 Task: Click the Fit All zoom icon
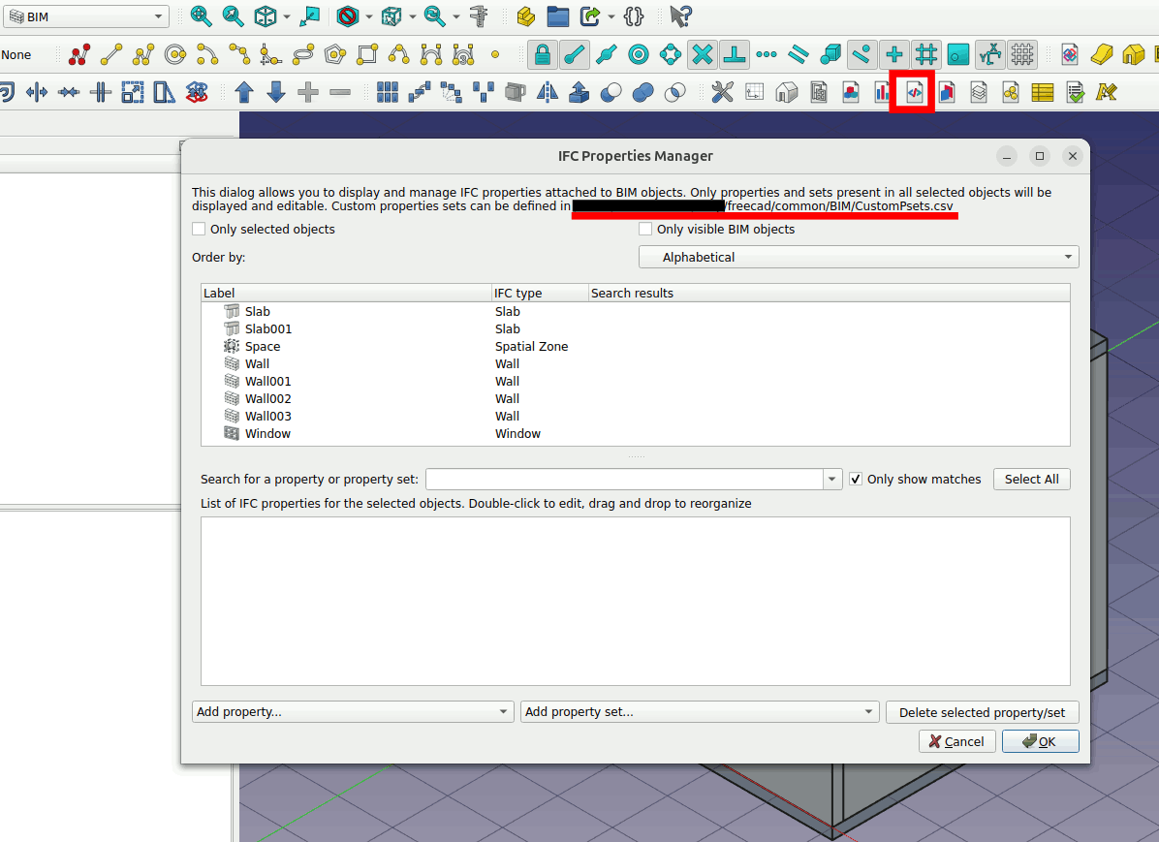pos(201,16)
